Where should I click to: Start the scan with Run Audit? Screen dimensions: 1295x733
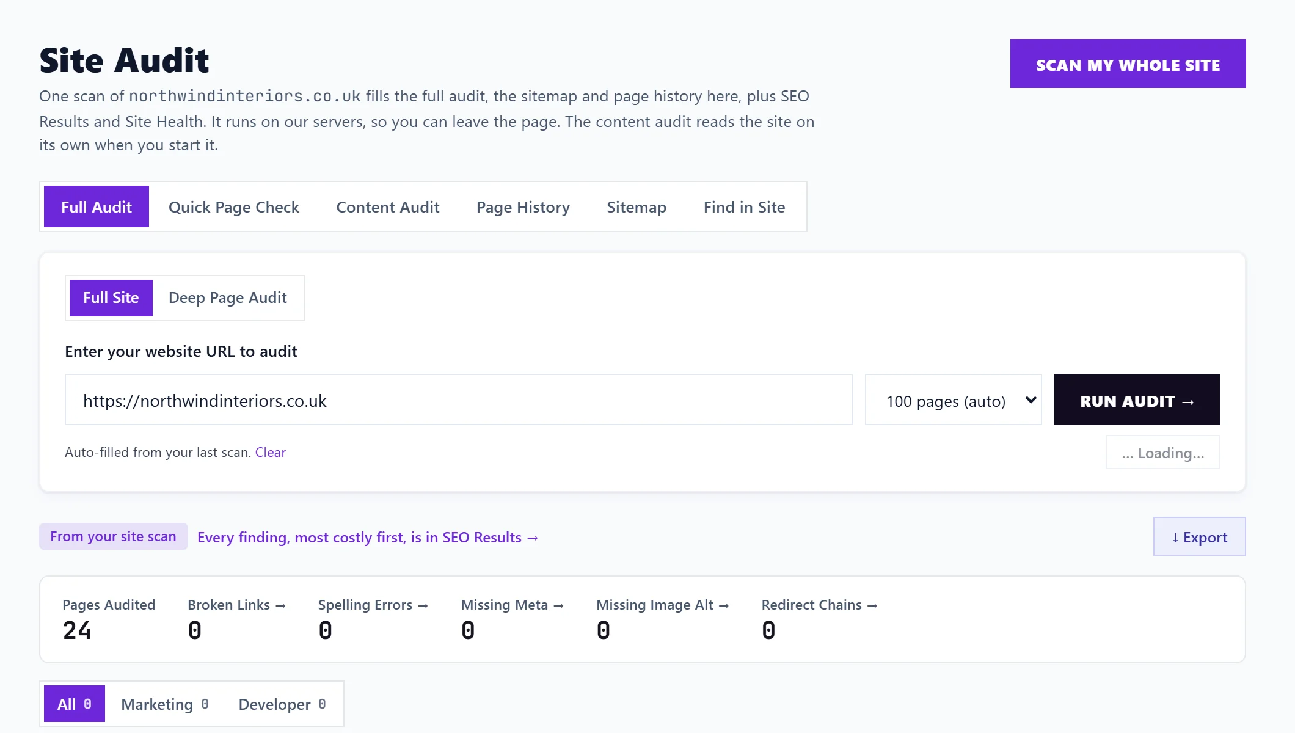[x=1137, y=399]
